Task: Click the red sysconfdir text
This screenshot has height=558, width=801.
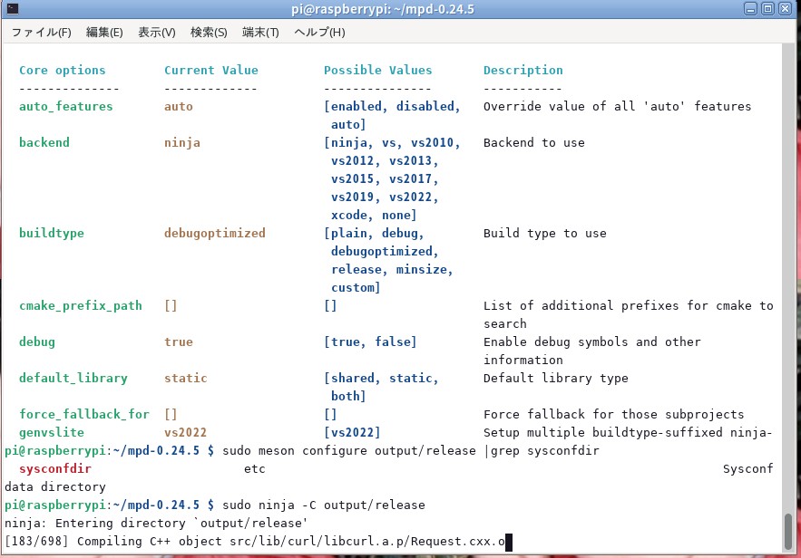Action: click(55, 469)
